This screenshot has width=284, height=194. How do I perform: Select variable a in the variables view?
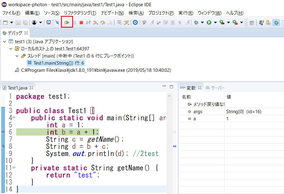pyautogui.click(x=195, y=119)
